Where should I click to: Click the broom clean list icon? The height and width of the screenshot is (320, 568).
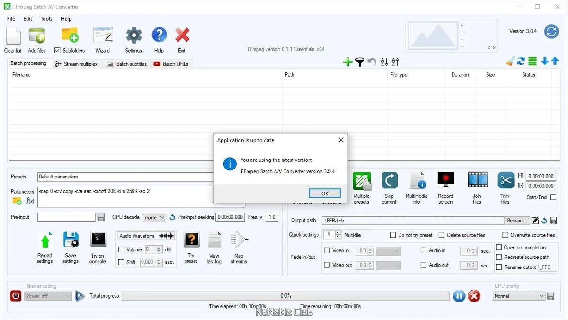click(510, 61)
